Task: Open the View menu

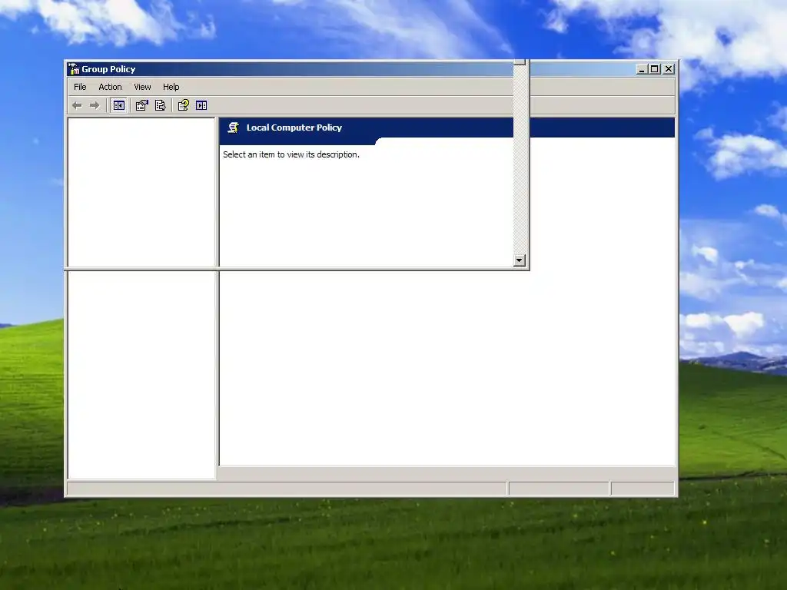Action: [x=142, y=87]
